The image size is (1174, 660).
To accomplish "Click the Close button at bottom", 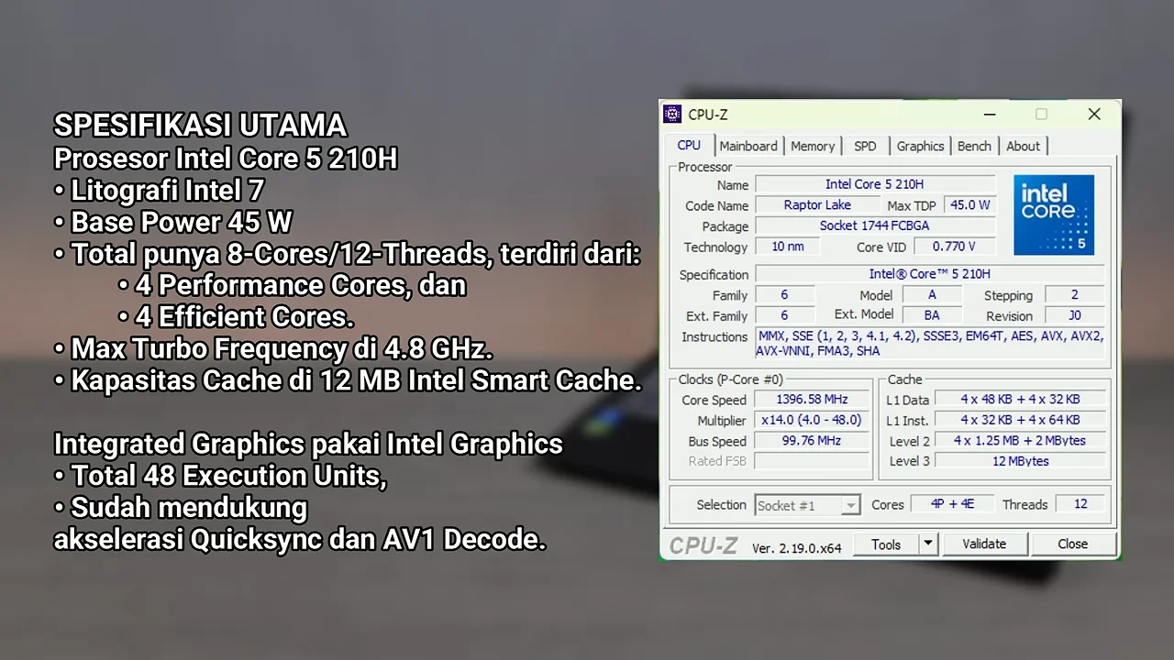I will pyautogui.click(x=1072, y=544).
